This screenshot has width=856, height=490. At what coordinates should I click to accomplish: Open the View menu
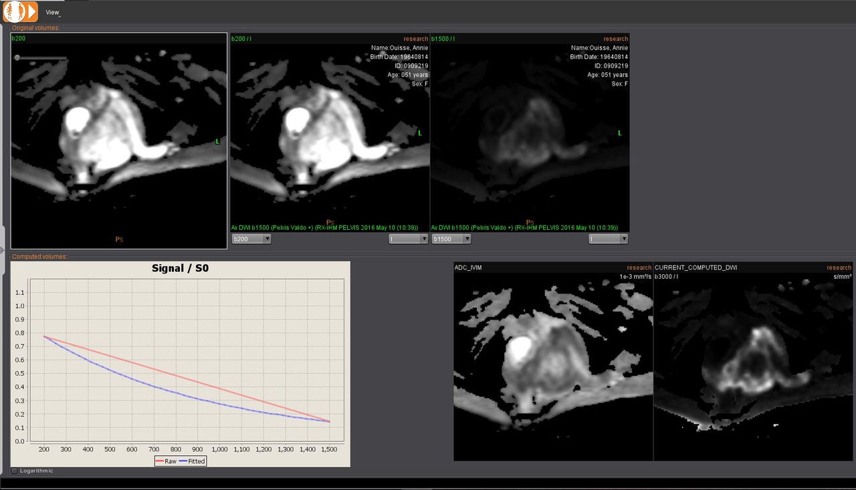point(52,12)
